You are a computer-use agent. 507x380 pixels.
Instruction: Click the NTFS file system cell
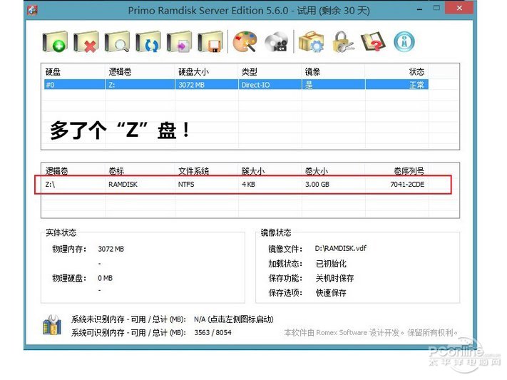pos(186,185)
